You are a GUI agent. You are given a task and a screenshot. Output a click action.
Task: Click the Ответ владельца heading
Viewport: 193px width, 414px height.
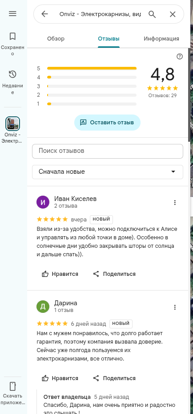coord(67,397)
